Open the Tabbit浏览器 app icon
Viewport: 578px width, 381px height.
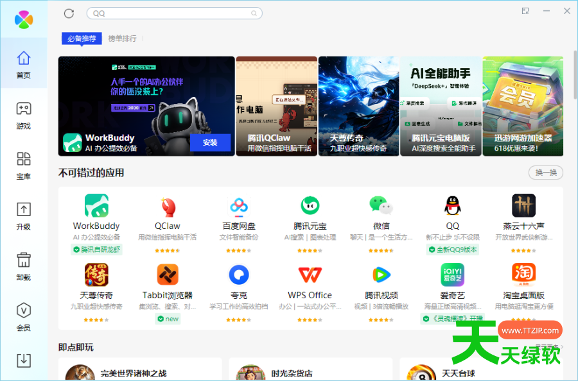point(168,275)
